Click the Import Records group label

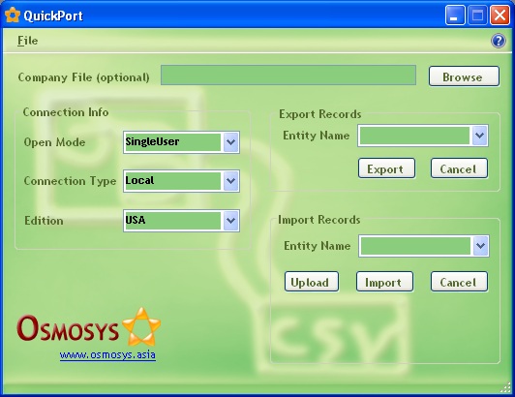click(x=319, y=220)
